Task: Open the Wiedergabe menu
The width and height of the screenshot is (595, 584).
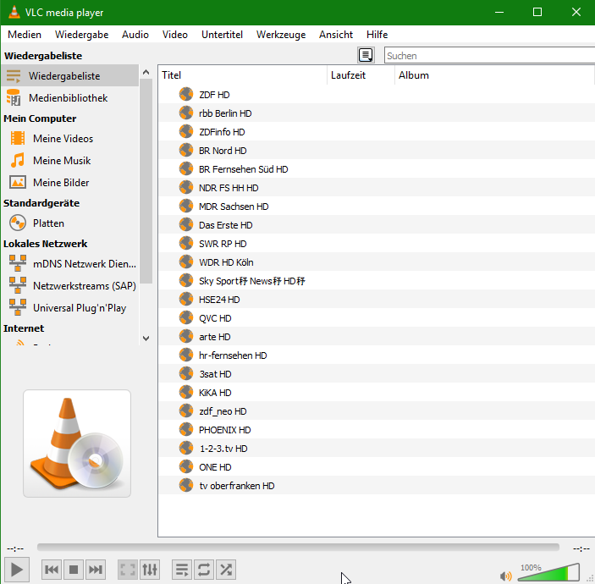Action: [81, 35]
